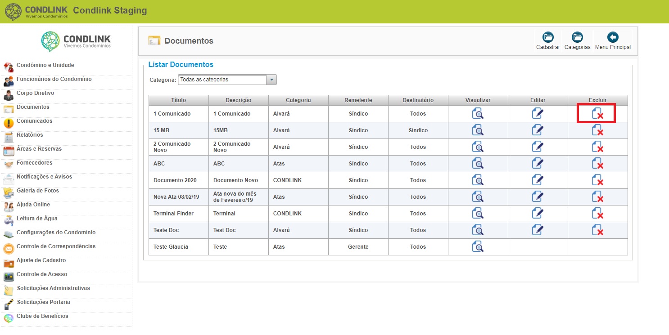Visualize the ABC document
669x335 pixels.
pyautogui.click(x=478, y=163)
